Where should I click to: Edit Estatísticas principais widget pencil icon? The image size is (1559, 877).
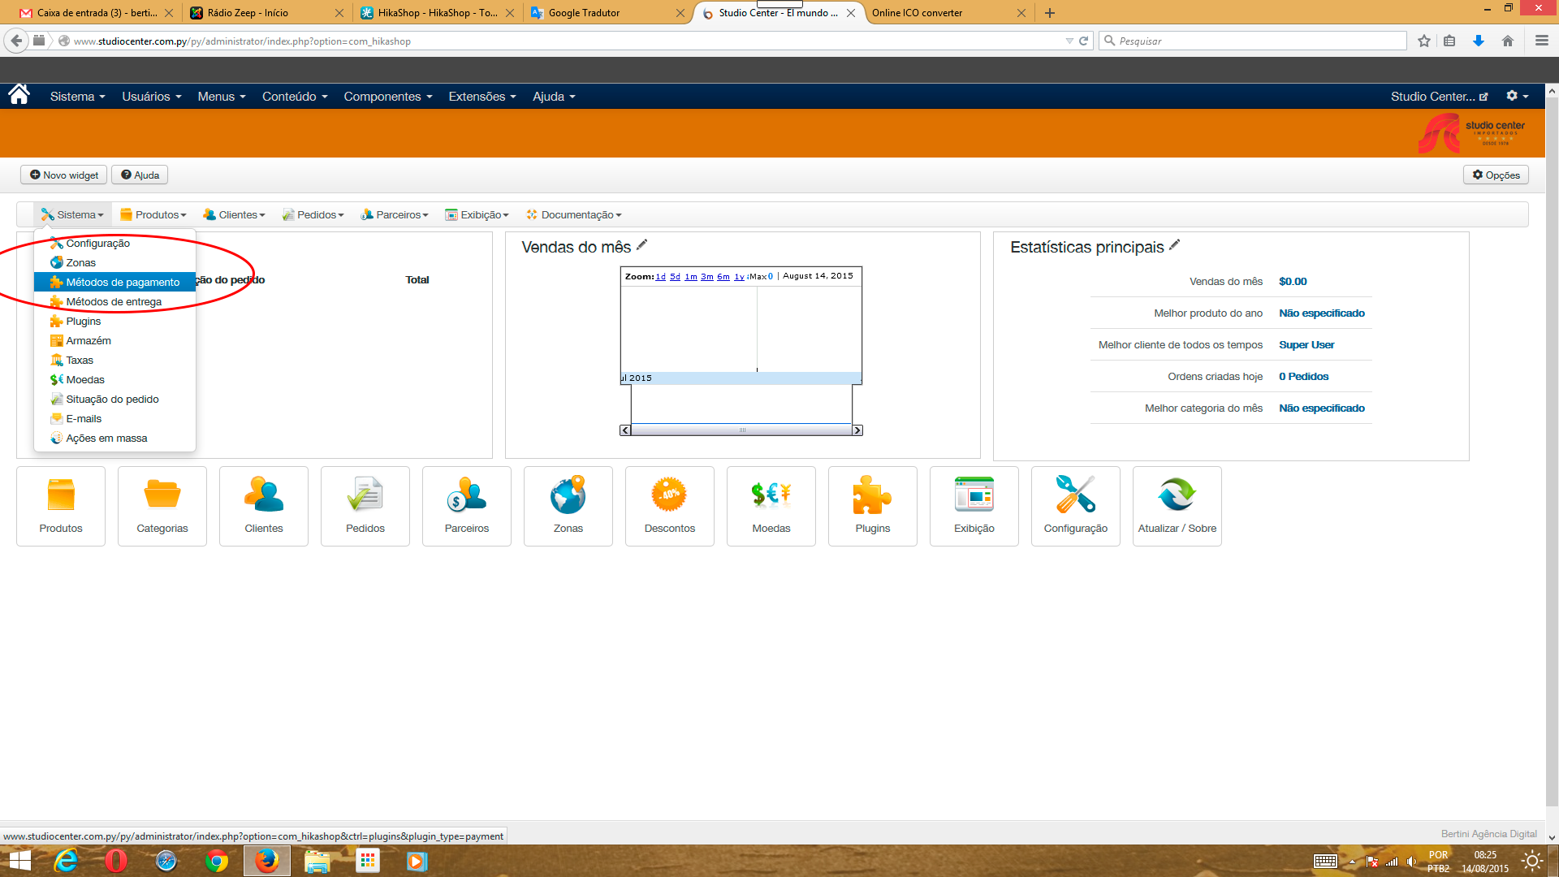coord(1174,245)
